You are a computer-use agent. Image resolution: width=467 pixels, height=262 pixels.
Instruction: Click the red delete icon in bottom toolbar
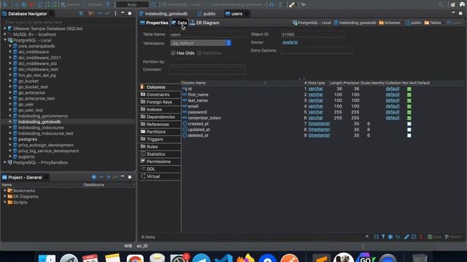[421, 237]
